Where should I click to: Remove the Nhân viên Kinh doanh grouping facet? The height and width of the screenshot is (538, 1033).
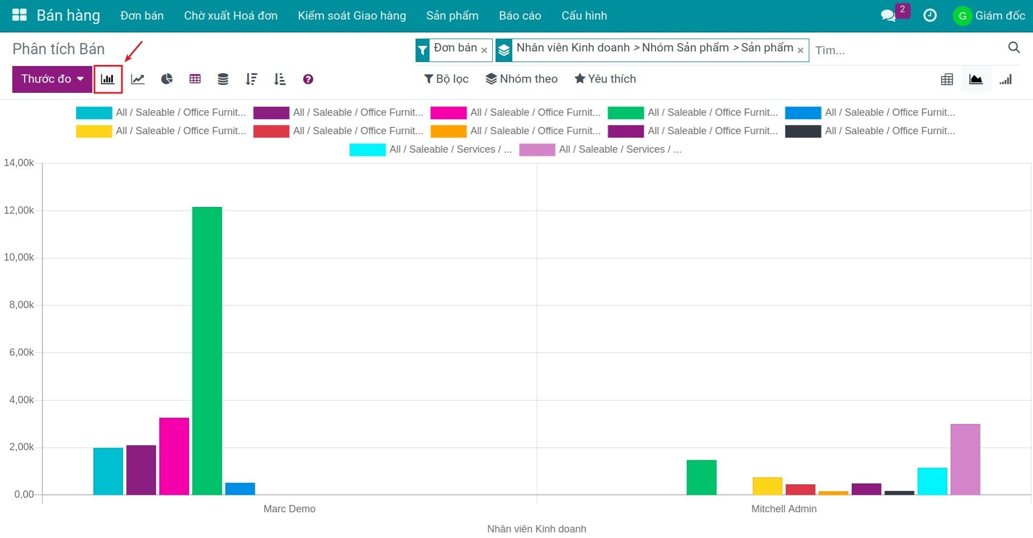pyautogui.click(x=800, y=50)
